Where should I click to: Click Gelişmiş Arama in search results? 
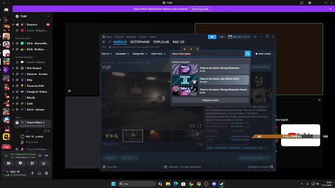coord(210,100)
